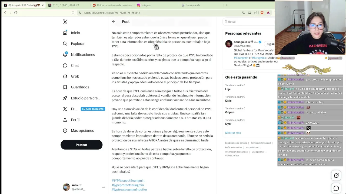Open the floating messages button
This screenshot has height=194, width=346.
[336, 188]
